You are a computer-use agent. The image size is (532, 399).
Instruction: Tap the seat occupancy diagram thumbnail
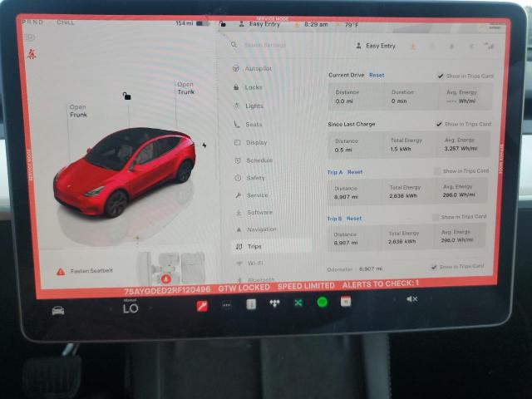(171, 268)
